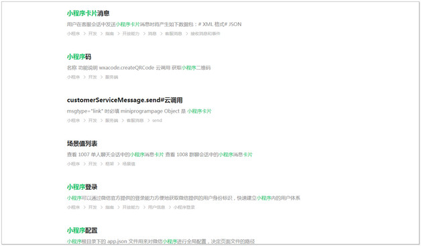Open the 小程序配置 search result title
This screenshot has height=246, width=421.
82,231
